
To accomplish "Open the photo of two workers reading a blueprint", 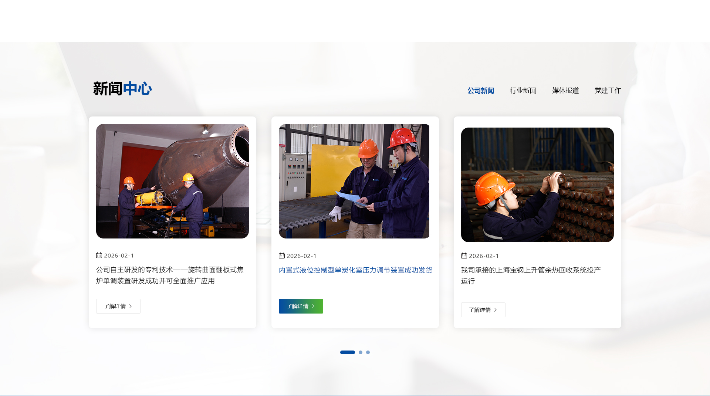I will point(354,181).
